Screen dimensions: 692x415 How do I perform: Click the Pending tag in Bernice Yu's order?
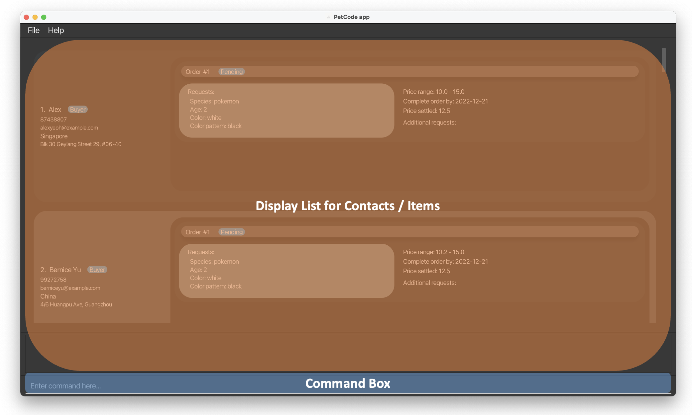[232, 232]
